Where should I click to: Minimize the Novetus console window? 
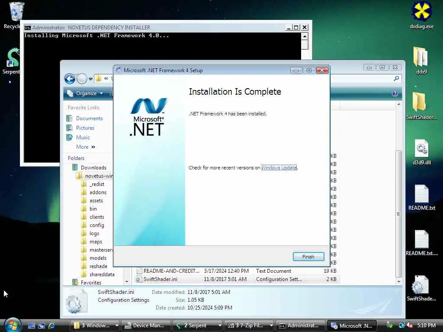(x=289, y=27)
